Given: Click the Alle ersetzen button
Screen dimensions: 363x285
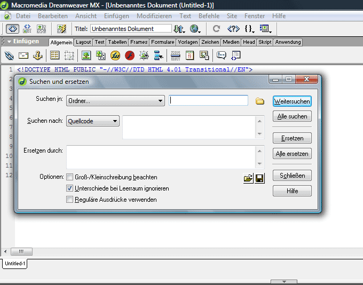Looking at the screenshot, I should 292,154.
